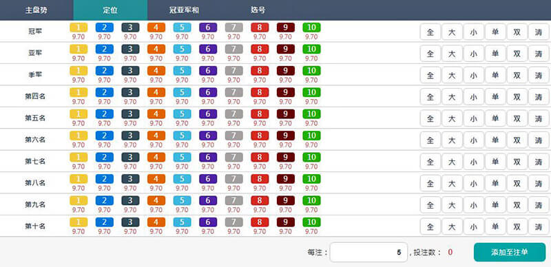This screenshot has height=267, width=551.
Task: Choose number 3 in 第七名 row
Action: click(130, 158)
